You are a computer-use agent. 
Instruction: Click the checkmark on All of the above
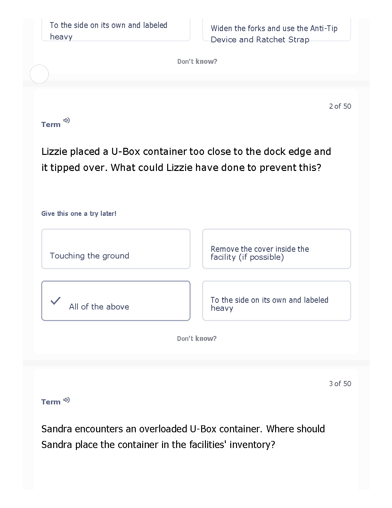tap(55, 301)
